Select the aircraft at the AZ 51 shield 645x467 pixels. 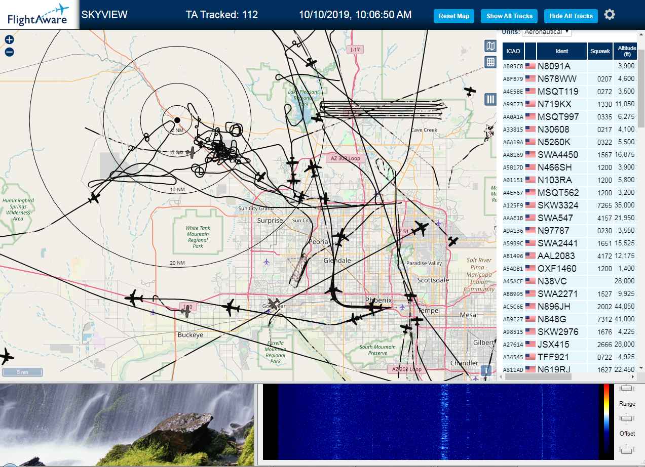[x=420, y=229]
